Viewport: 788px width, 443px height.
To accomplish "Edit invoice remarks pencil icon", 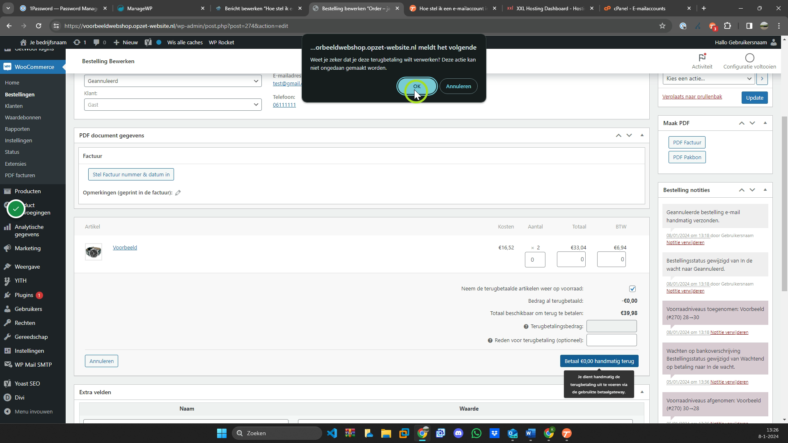I will click(x=178, y=193).
